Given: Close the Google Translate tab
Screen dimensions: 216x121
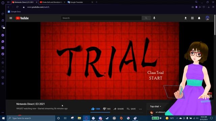Looking at the screenshot, I should click(x=92, y=2).
